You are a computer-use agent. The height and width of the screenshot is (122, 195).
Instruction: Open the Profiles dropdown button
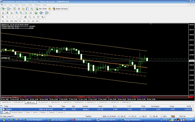pyautogui.click(x=9, y=9)
